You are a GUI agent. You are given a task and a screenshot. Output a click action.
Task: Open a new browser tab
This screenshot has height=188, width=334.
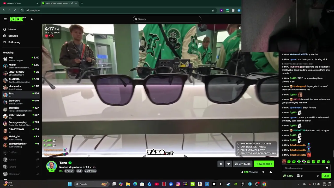[82, 3]
